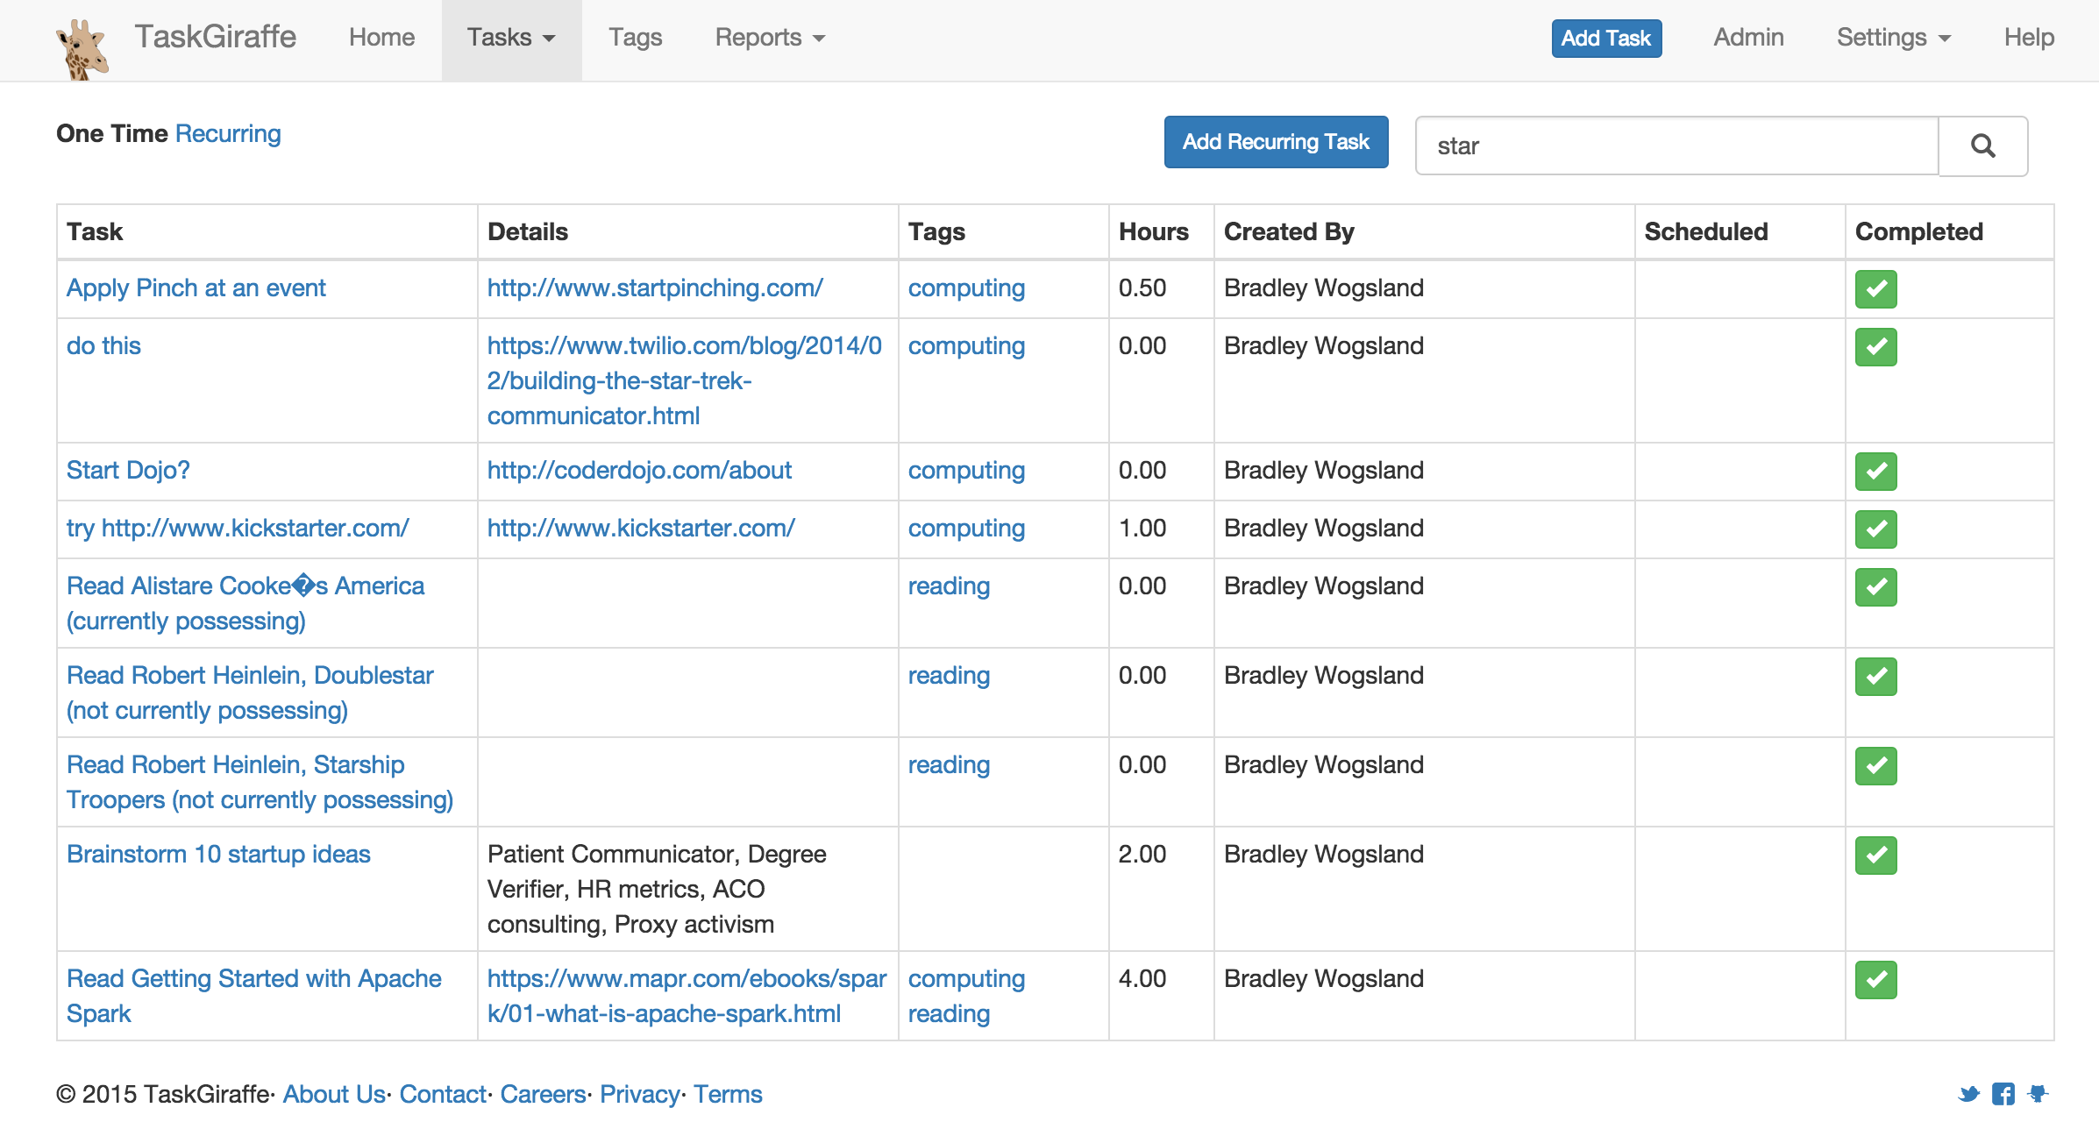
Task: Open the Careers footer link
Action: (x=543, y=1094)
